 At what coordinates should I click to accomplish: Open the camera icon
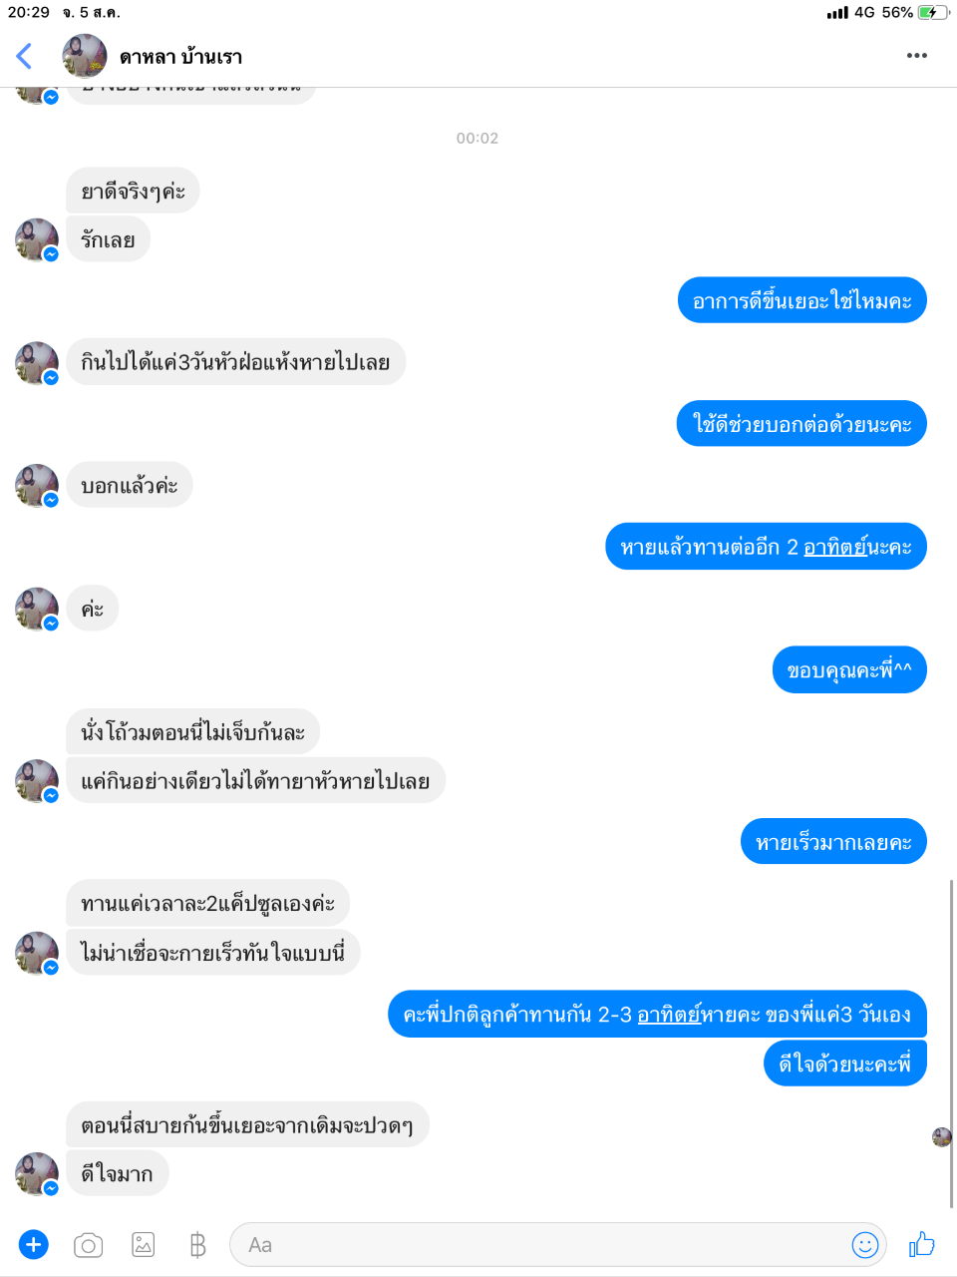pyautogui.click(x=89, y=1245)
